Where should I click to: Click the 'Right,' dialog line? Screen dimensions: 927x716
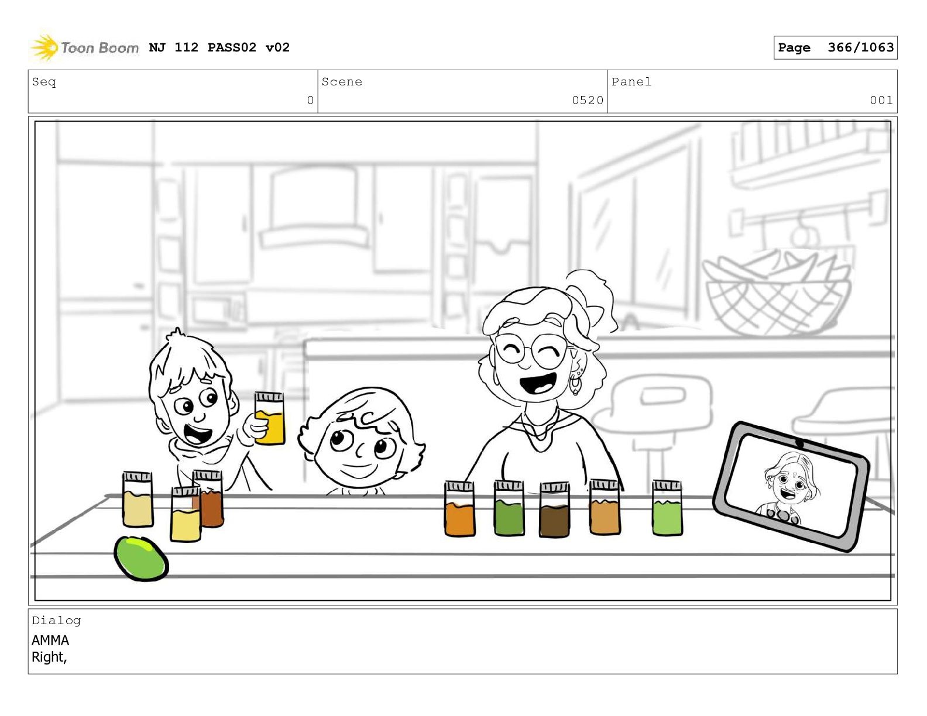pos(49,657)
